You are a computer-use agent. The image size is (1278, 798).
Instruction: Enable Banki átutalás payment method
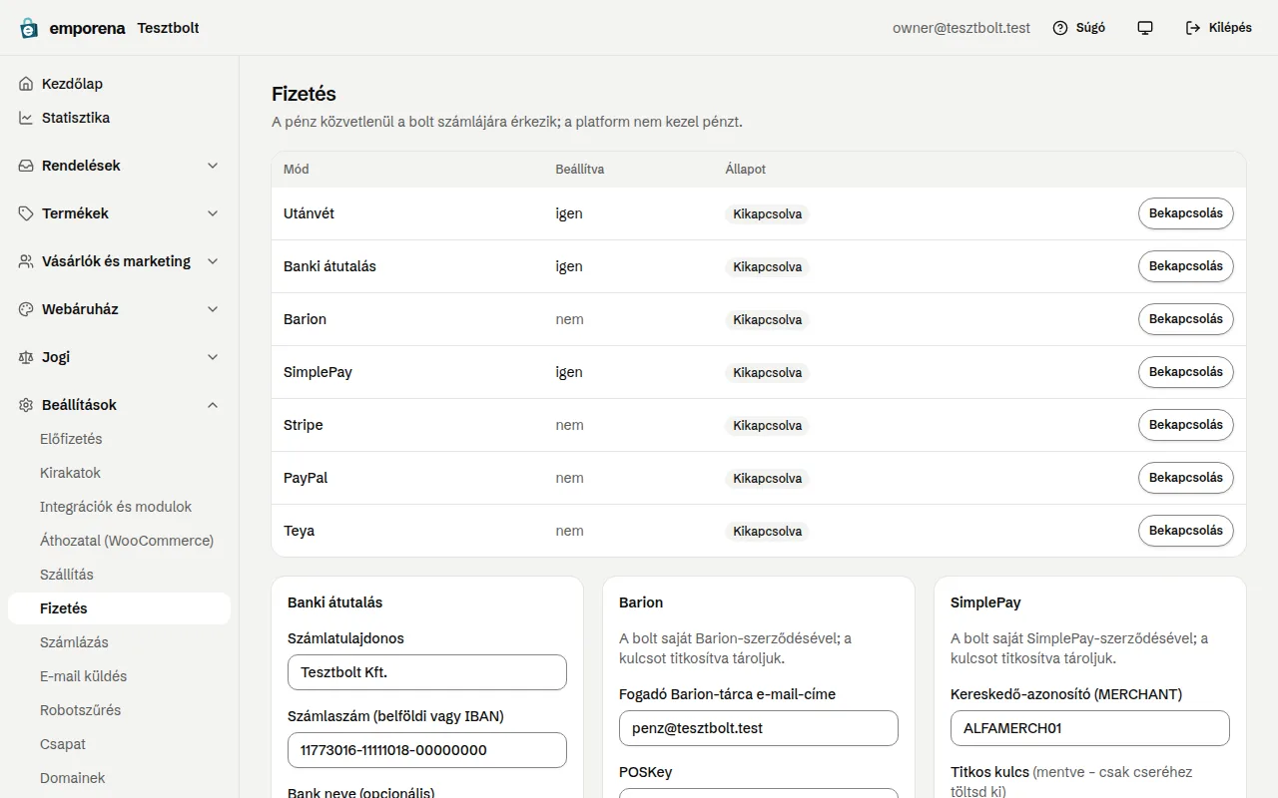coord(1186,266)
